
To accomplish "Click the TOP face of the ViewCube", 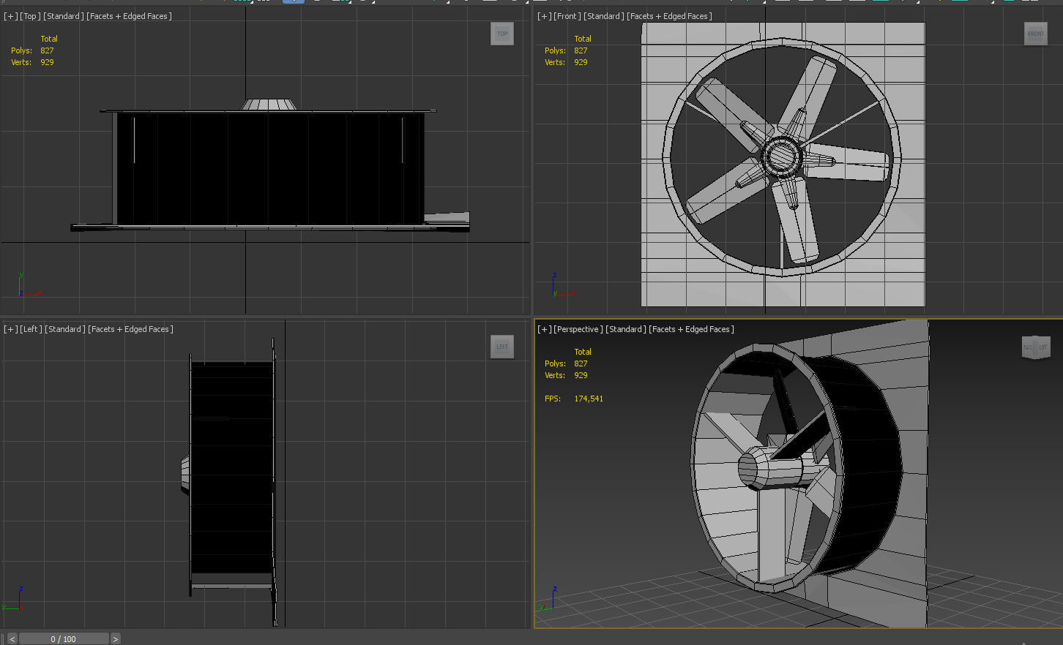I will (502, 33).
